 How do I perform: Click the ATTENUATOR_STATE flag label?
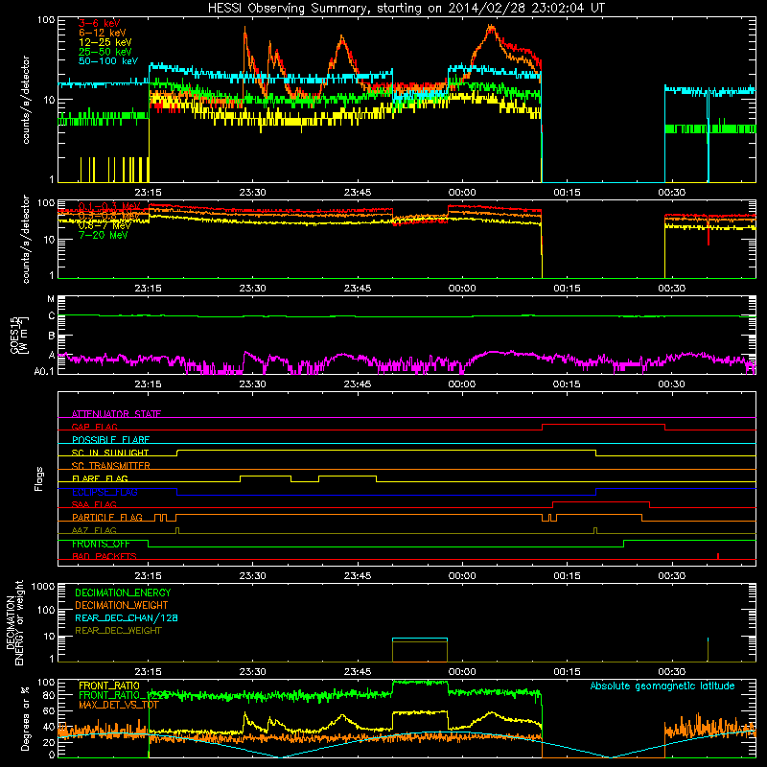[x=116, y=414]
